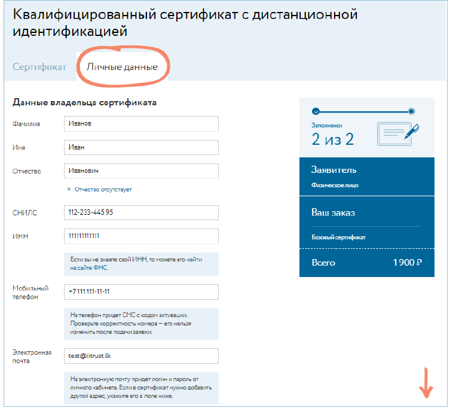Click the completed first step marker

coord(316,111)
